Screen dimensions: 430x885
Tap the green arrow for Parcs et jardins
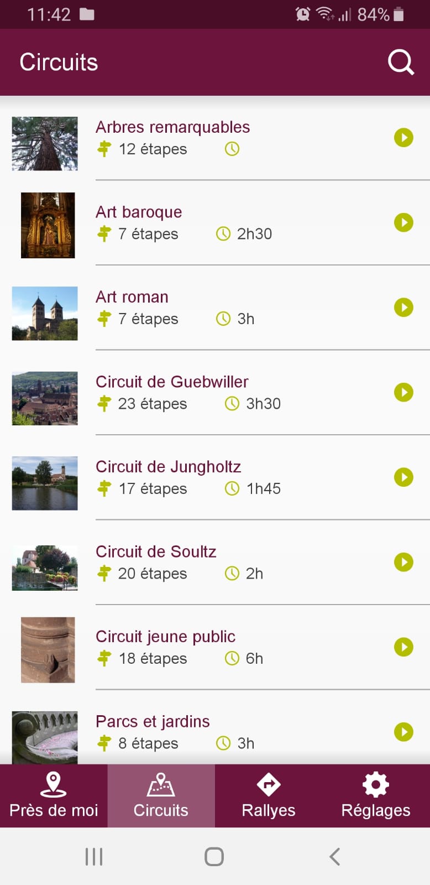point(403,732)
